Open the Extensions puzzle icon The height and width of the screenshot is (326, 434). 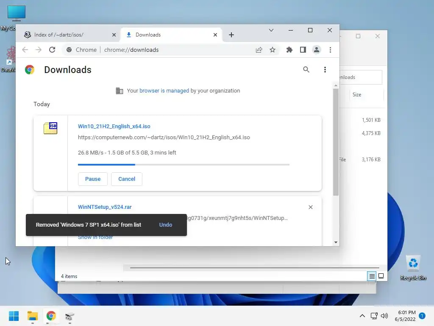[289, 50]
